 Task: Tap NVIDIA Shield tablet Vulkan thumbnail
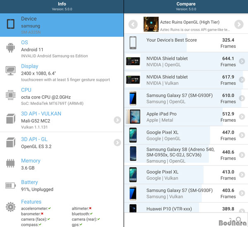[x=133, y=80]
